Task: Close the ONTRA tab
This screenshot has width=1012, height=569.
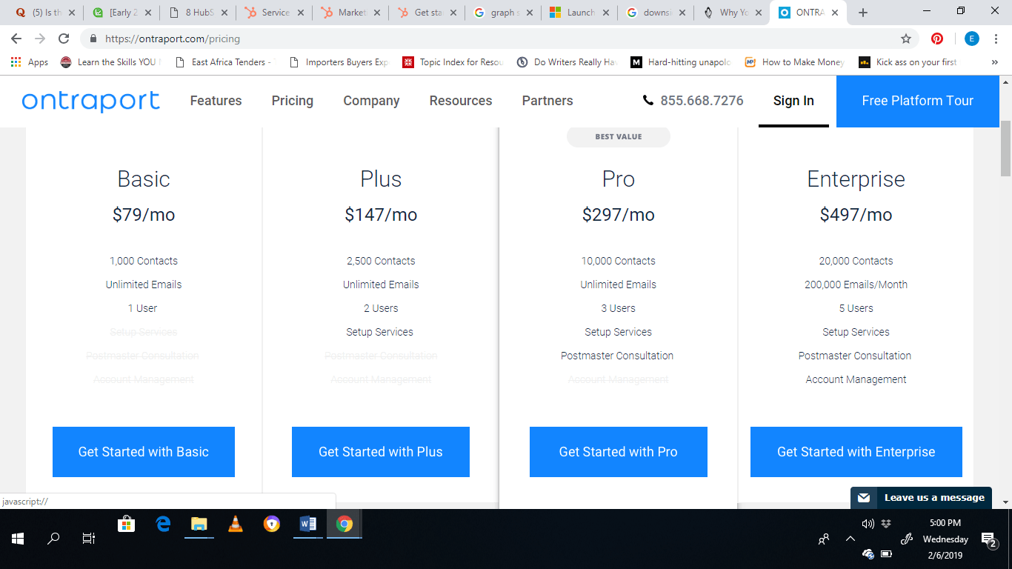Action: pyautogui.click(x=835, y=13)
